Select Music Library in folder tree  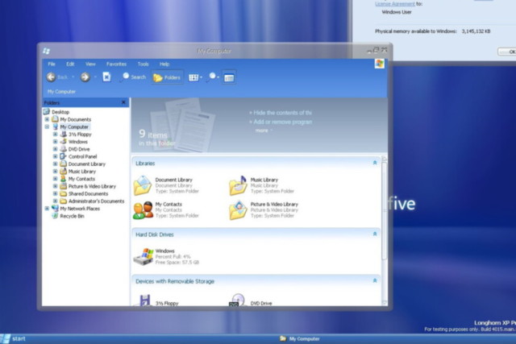(82, 172)
